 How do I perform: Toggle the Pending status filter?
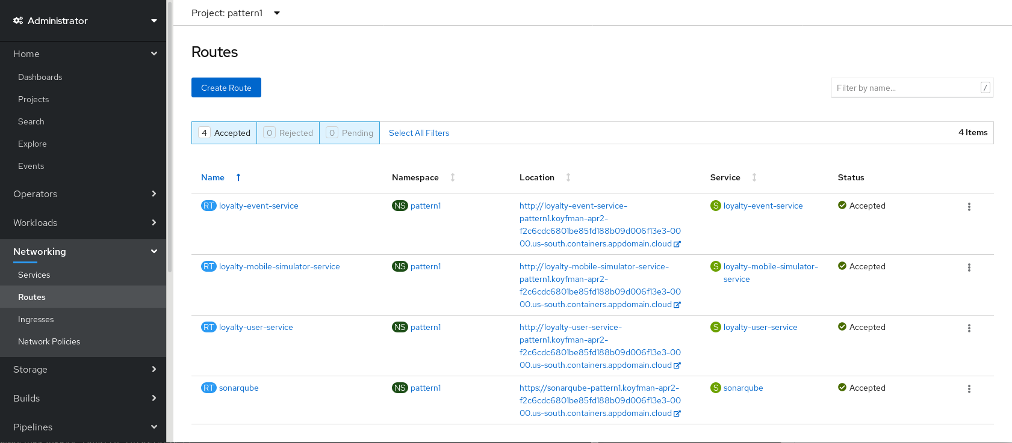350,133
